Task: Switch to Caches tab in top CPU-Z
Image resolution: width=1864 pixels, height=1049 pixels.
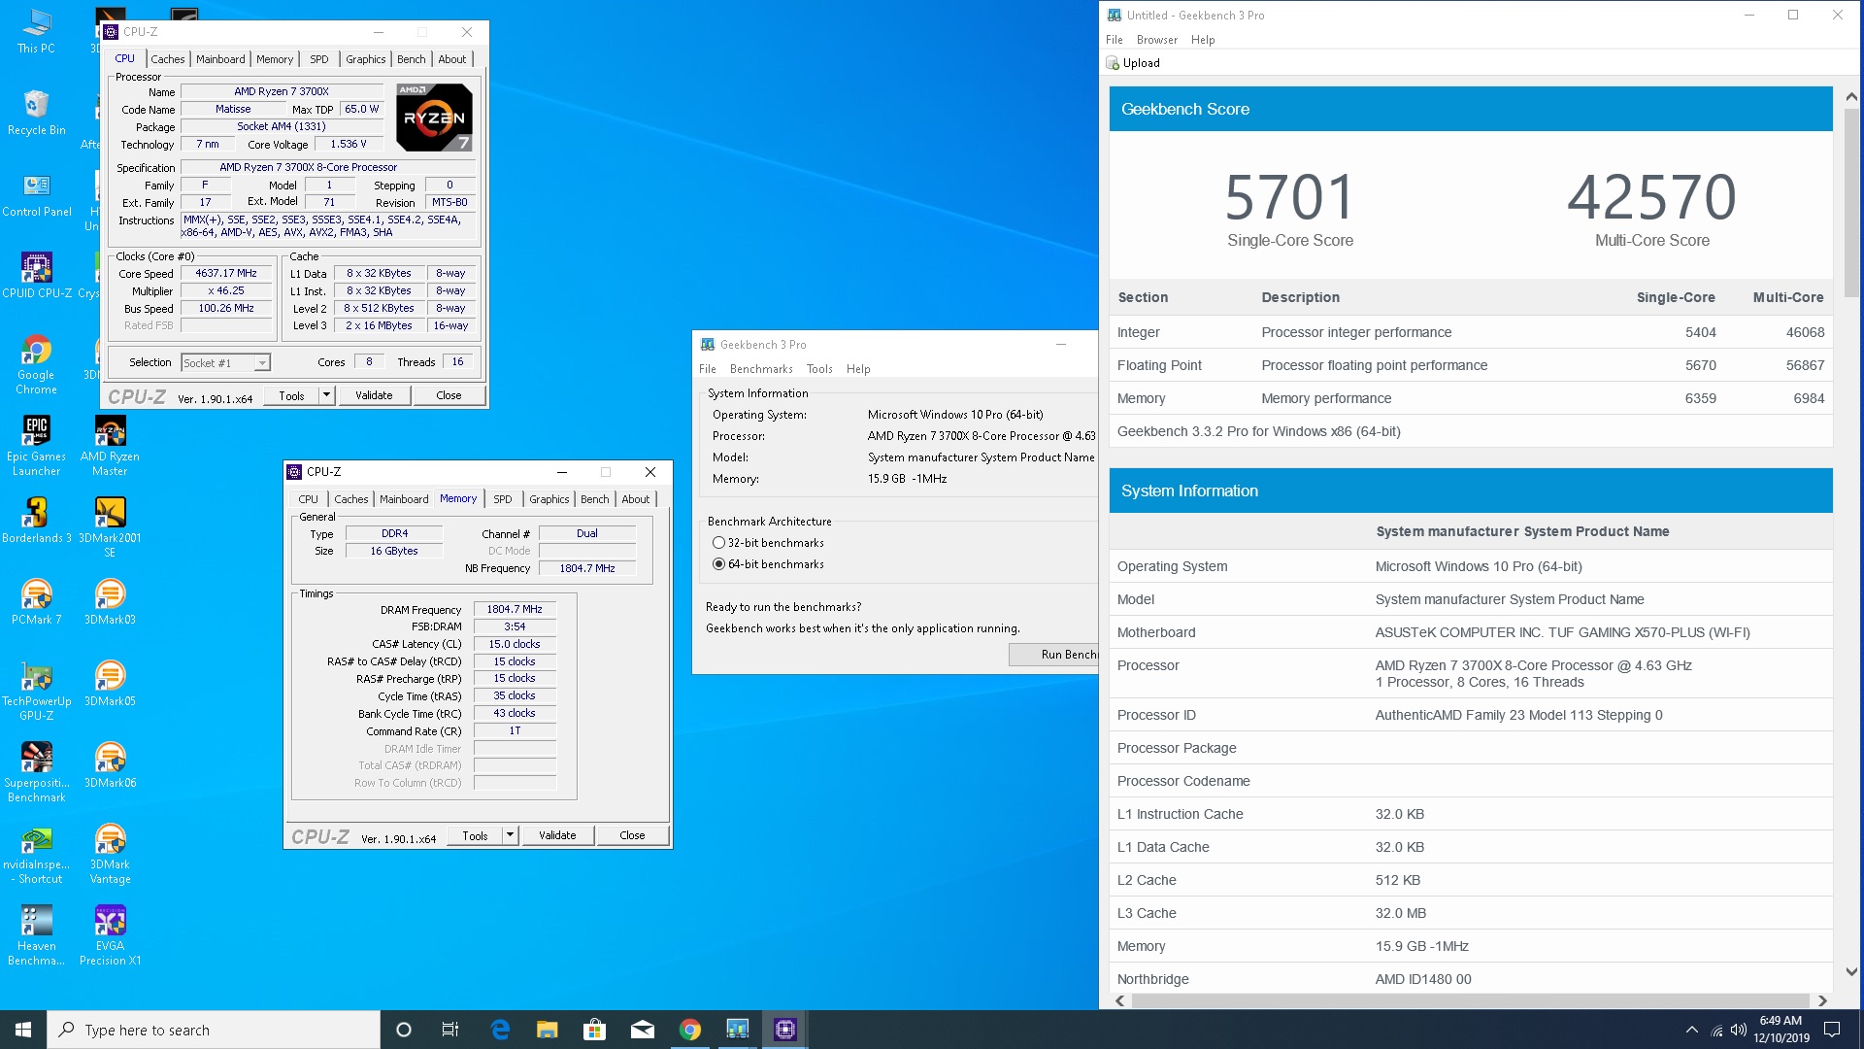Action: click(x=167, y=59)
